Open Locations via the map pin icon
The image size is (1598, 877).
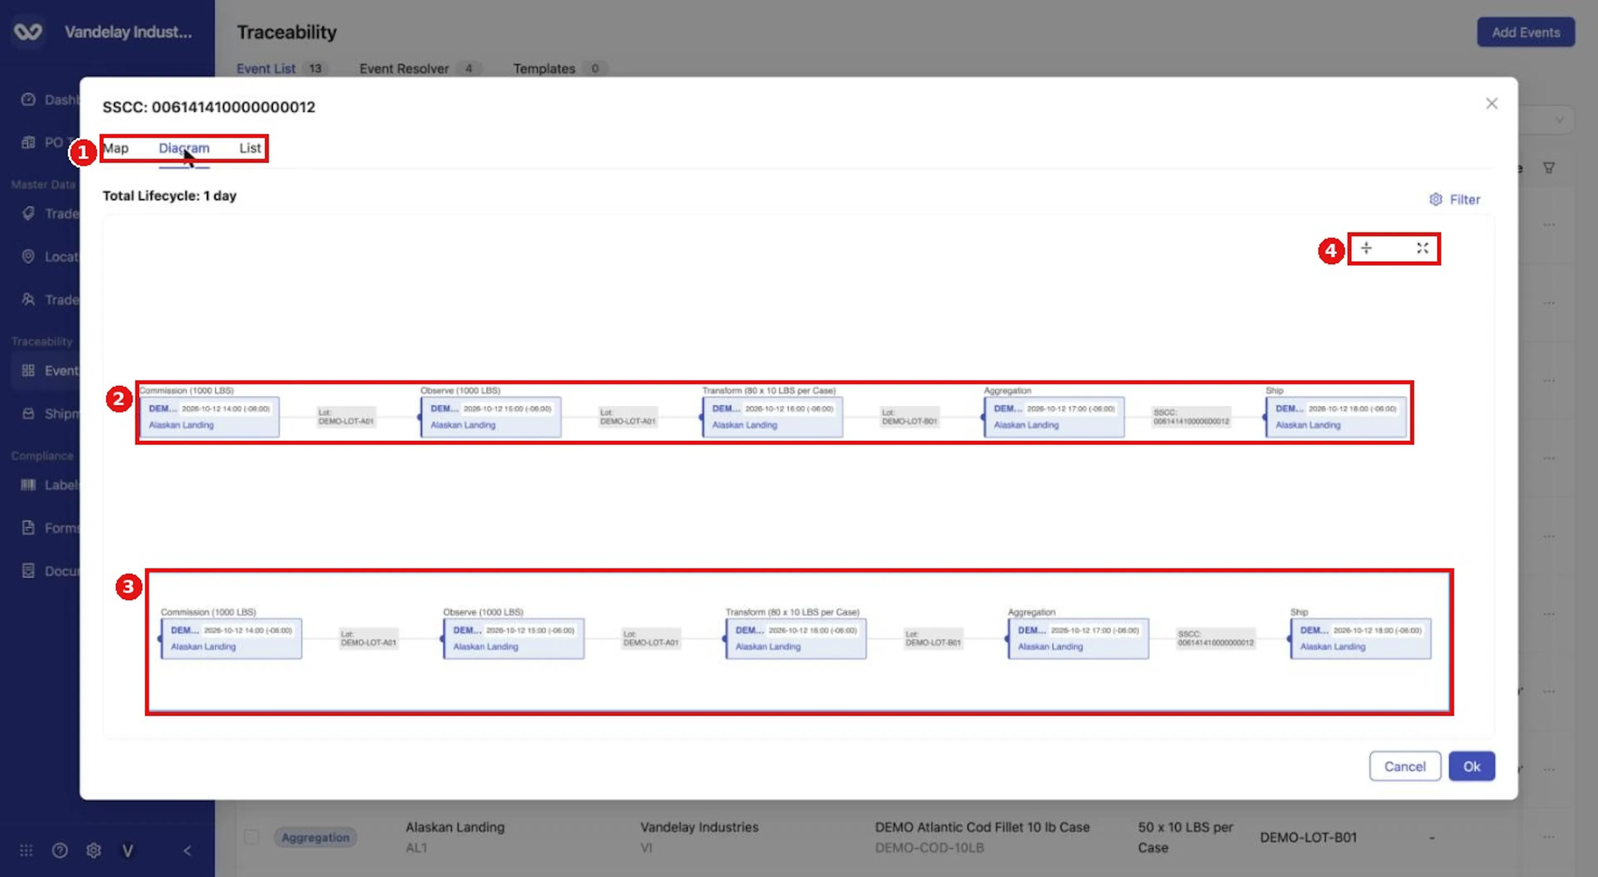pyautogui.click(x=28, y=256)
